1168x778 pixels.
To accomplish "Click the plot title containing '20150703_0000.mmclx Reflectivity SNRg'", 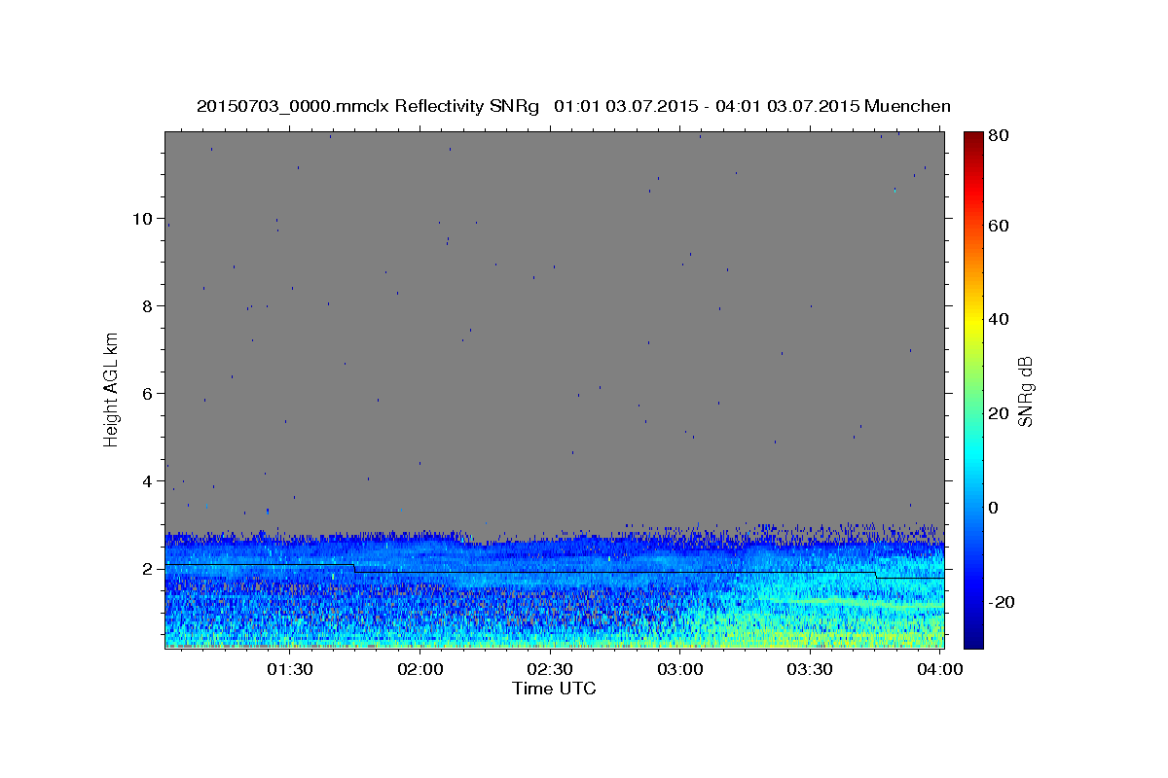I will [573, 106].
